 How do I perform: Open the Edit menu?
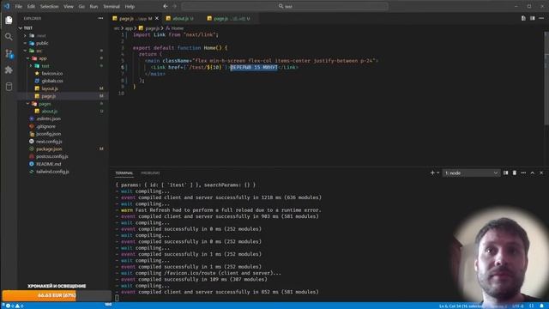coord(31,6)
